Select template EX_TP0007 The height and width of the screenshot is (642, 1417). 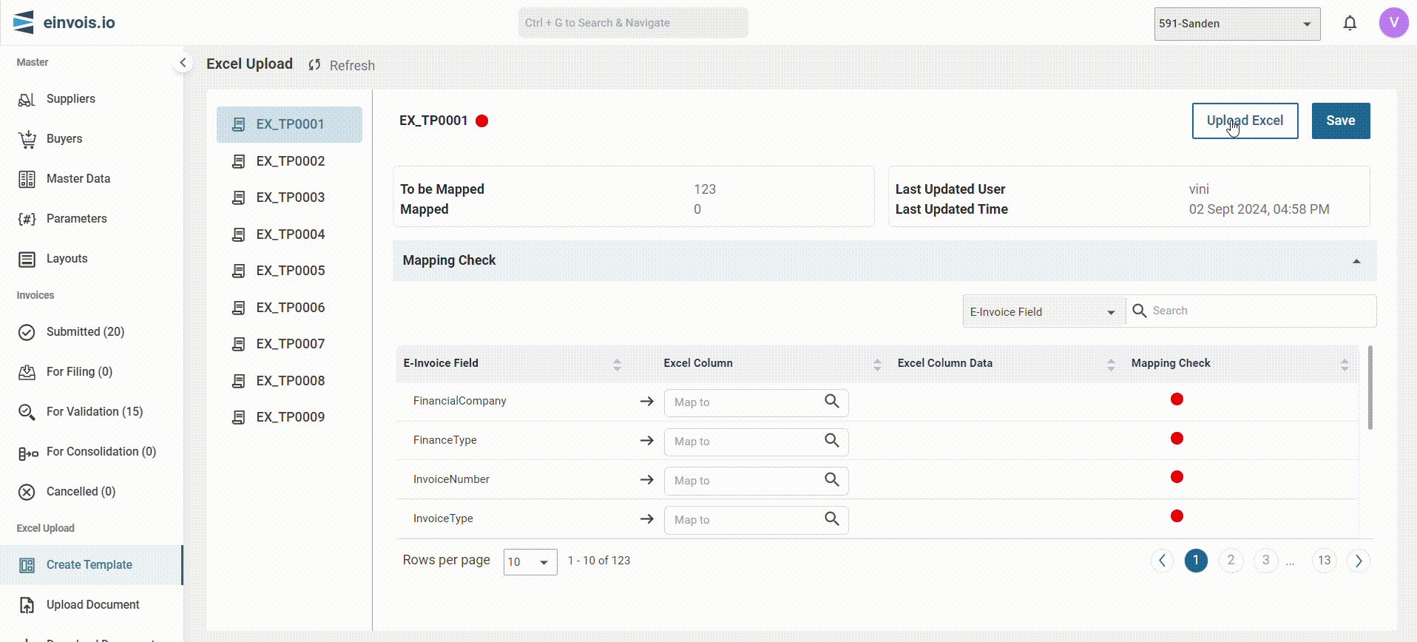pyautogui.click(x=289, y=344)
